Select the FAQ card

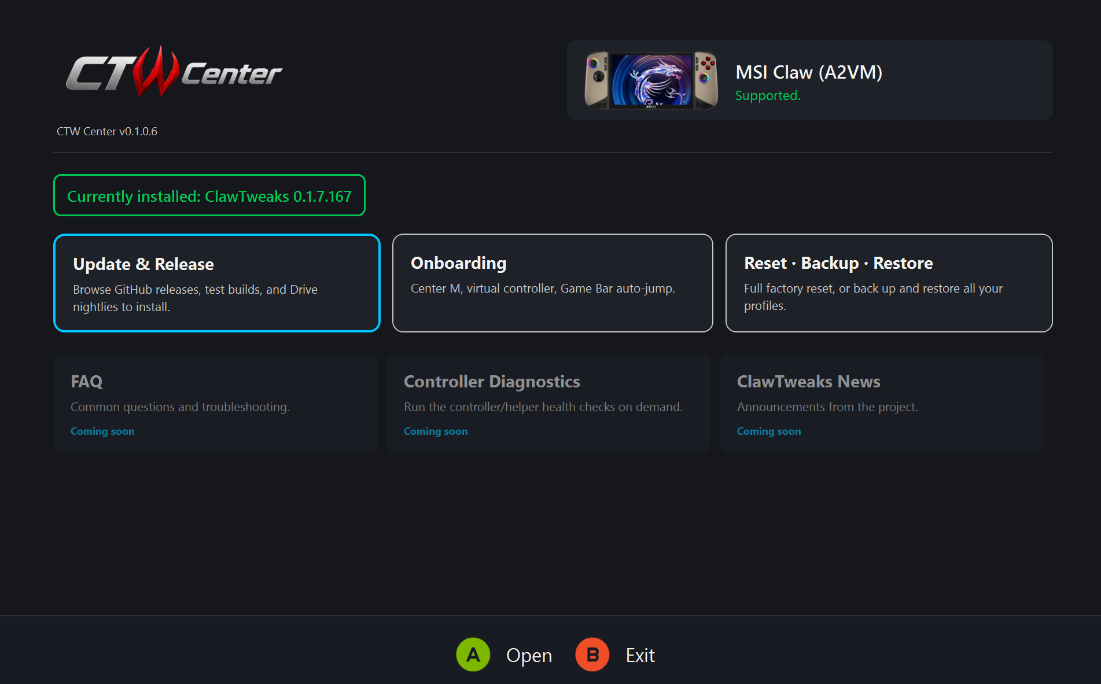[215, 403]
